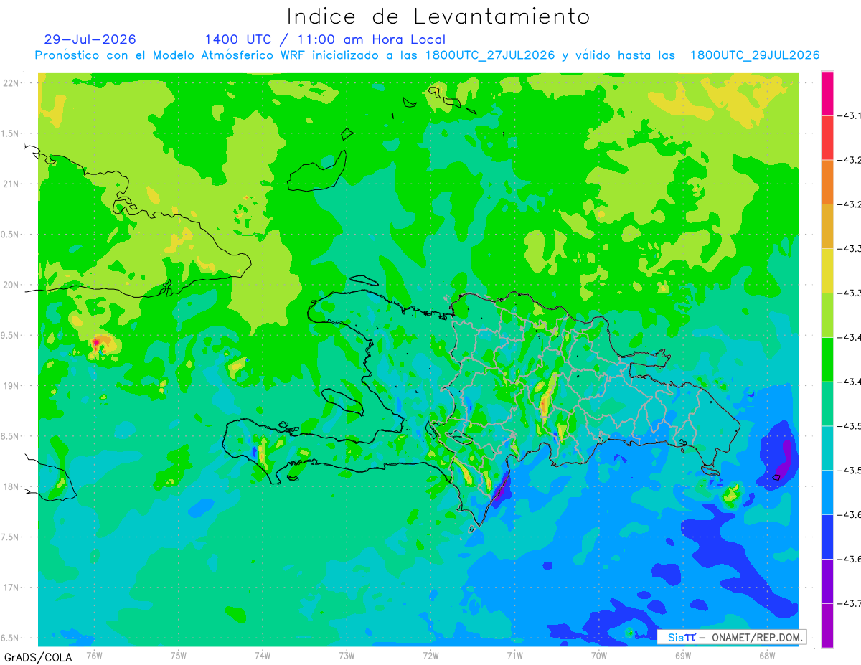Select the '70W' longitude label
This screenshot has height=665, width=861.
(x=599, y=655)
